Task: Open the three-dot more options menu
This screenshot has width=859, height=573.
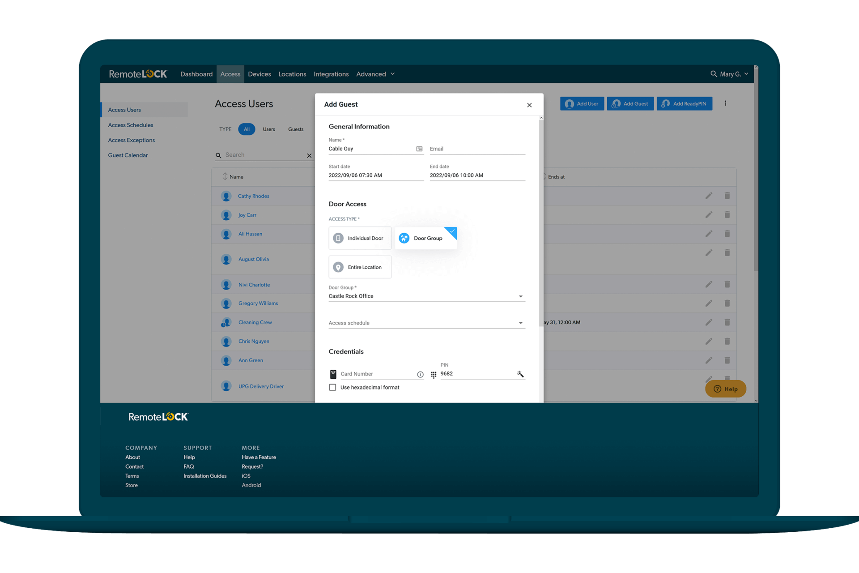Action: (x=725, y=103)
